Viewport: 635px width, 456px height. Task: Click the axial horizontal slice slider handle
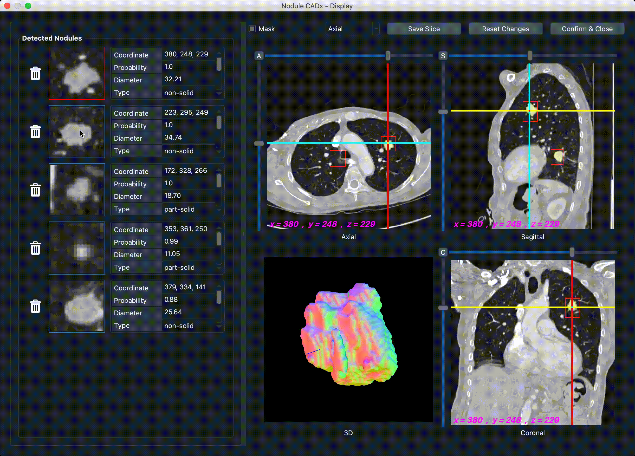[388, 56]
